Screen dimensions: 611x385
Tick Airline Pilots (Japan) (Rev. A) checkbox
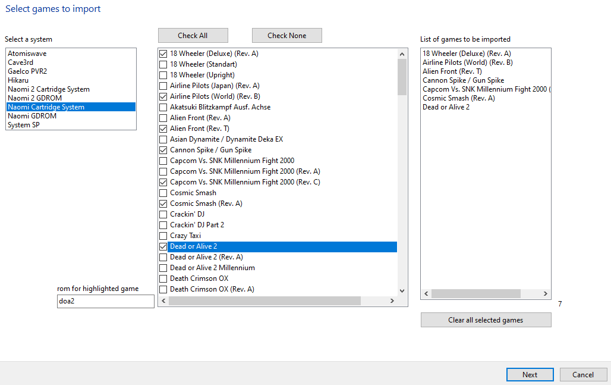pos(163,86)
